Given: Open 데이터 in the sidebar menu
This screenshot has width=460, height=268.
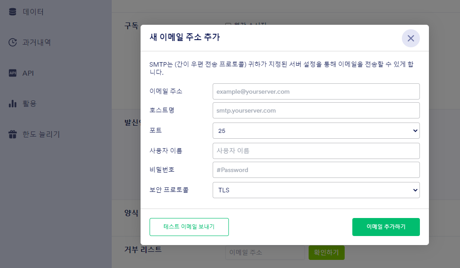Looking at the screenshot, I should (33, 12).
